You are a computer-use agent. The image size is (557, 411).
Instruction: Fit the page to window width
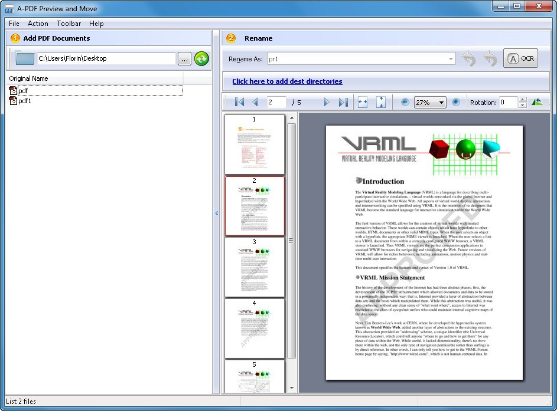click(362, 102)
